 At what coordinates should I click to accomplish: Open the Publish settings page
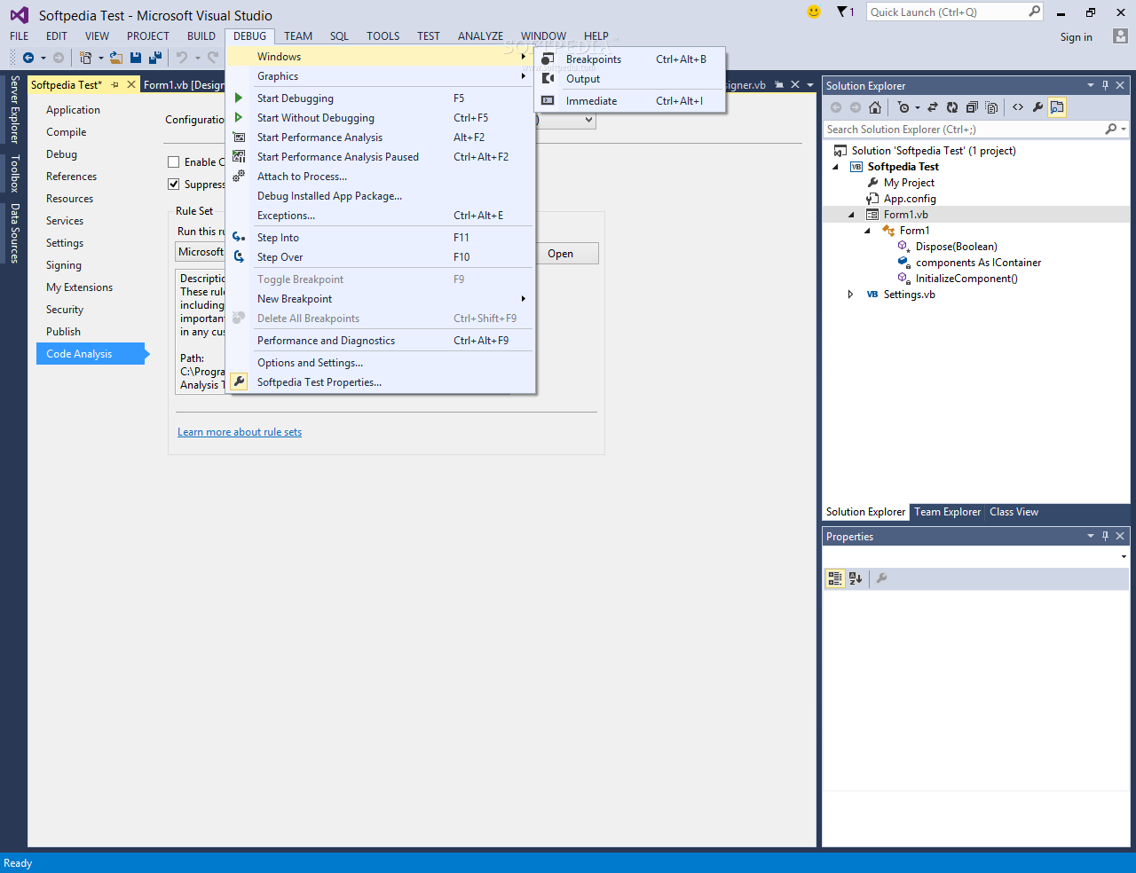[x=63, y=332]
